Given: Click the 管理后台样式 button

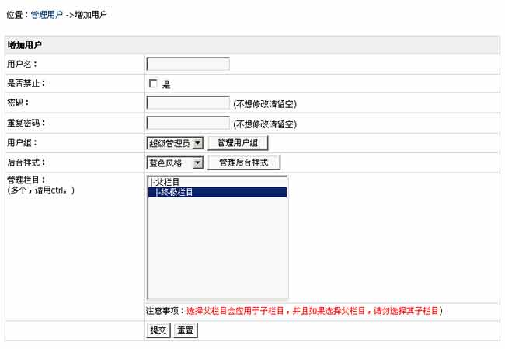Looking at the screenshot, I should point(243,162).
